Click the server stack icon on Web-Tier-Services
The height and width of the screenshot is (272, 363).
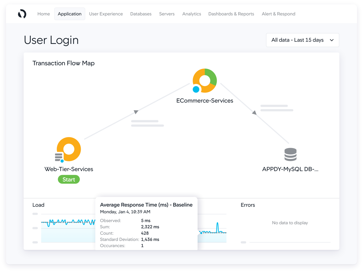click(x=58, y=157)
